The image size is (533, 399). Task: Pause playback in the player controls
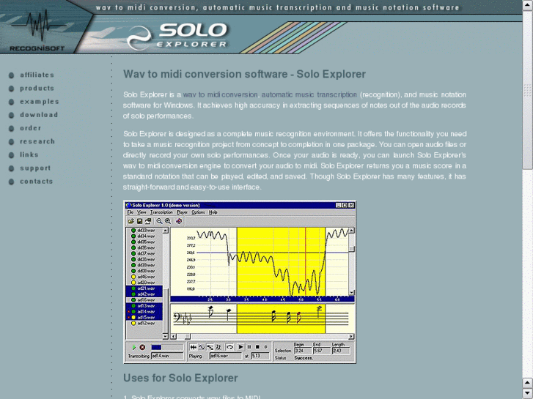point(249,347)
